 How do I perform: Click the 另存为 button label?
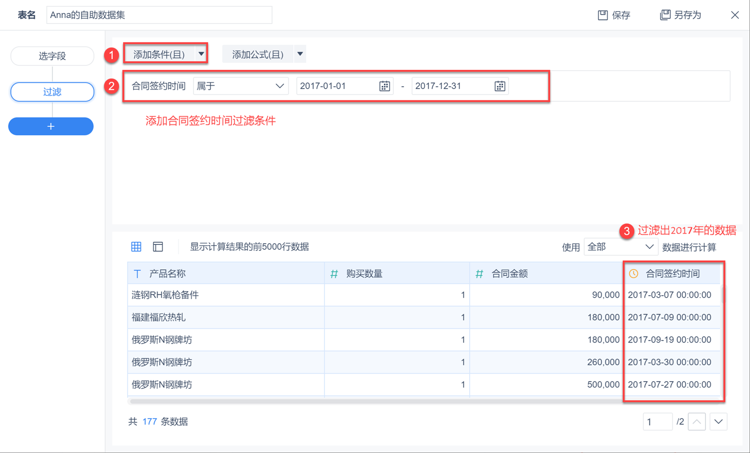tap(687, 15)
